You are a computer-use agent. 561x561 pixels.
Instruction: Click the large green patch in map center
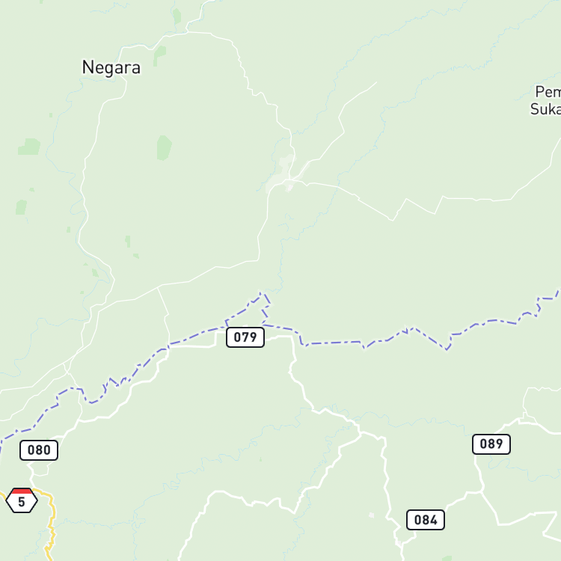(x=165, y=147)
